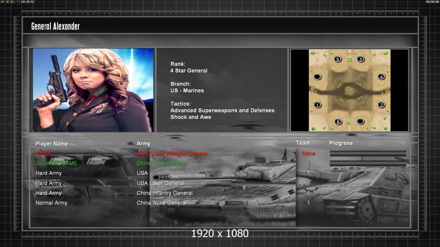The image size is (440, 247).
Task: Select the player name "JULIANPCGAME"
Action: (x=56, y=163)
